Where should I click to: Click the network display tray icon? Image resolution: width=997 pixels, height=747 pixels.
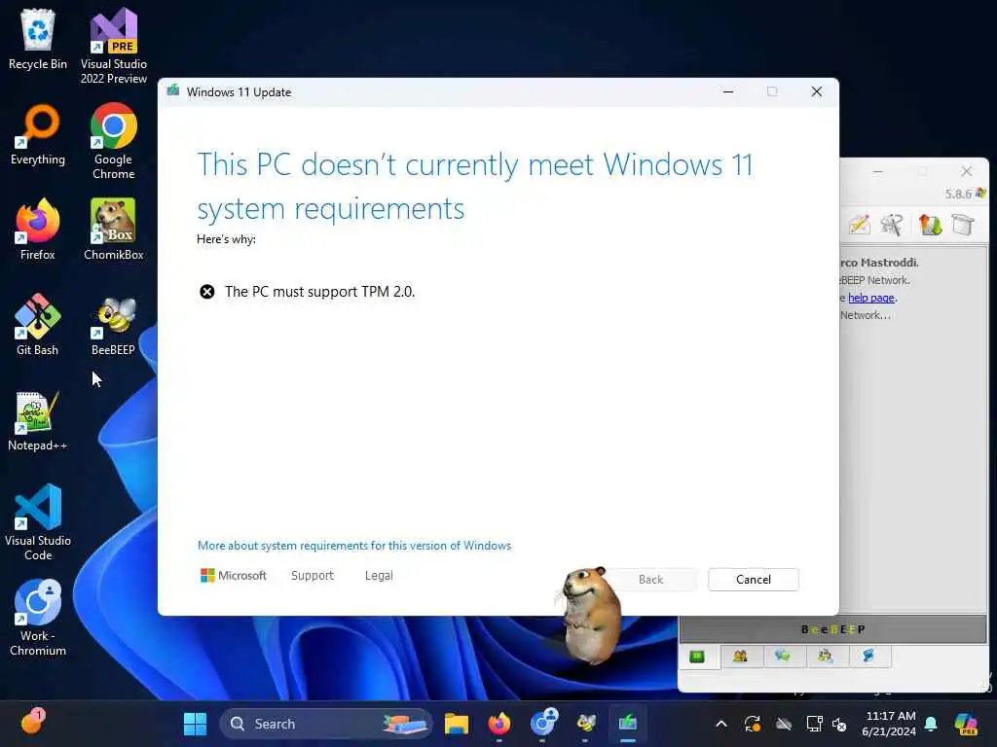click(815, 724)
